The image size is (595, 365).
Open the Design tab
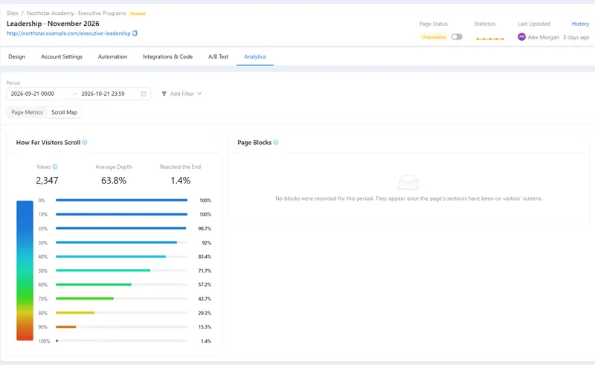(16, 56)
